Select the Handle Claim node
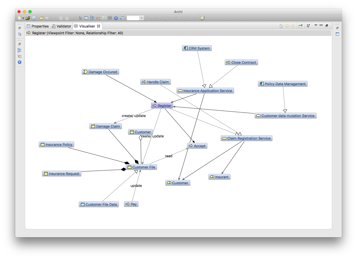This screenshot has width=357, height=259. click(155, 82)
